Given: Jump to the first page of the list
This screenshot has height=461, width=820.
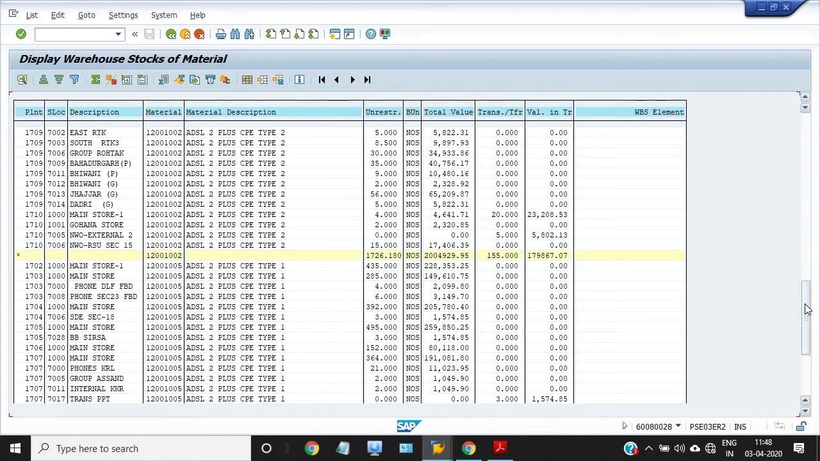Looking at the screenshot, I should [322, 79].
